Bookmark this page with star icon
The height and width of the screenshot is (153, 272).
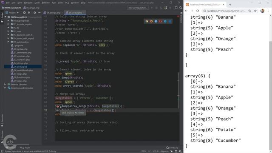click(255, 11)
